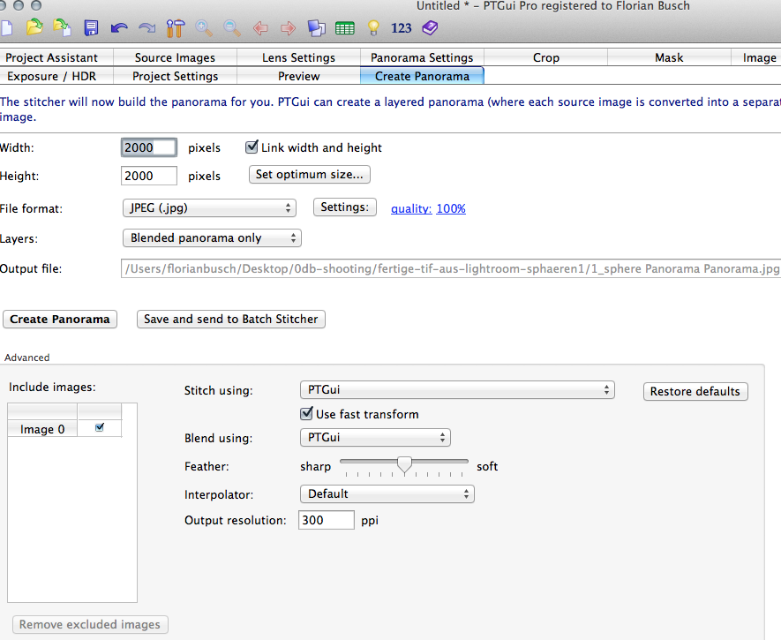
Task: Open the Interpolator Default dropdown
Action: pos(387,493)
